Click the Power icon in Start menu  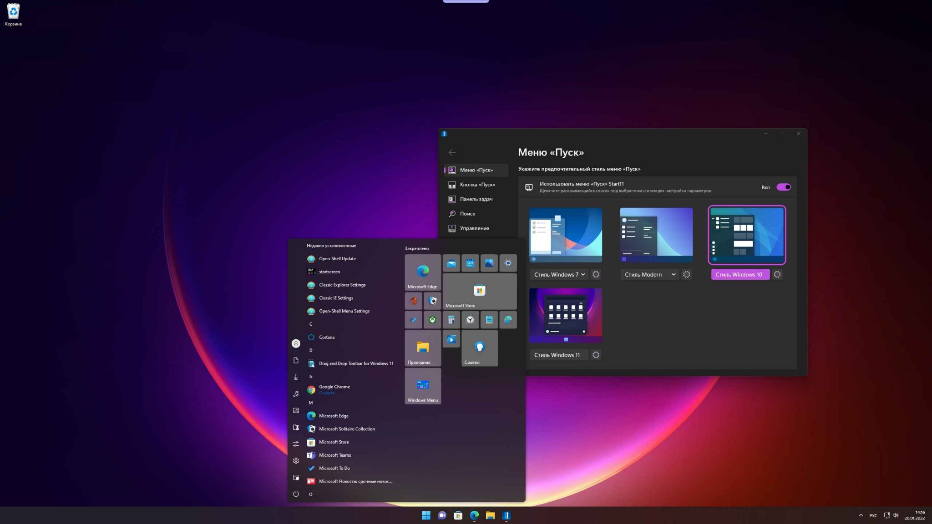296,494
